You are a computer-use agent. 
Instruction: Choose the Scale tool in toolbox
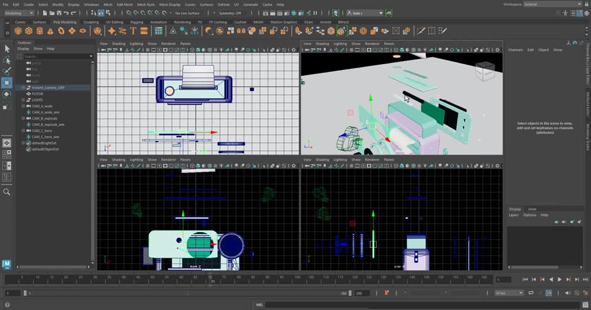coord(7,106)
